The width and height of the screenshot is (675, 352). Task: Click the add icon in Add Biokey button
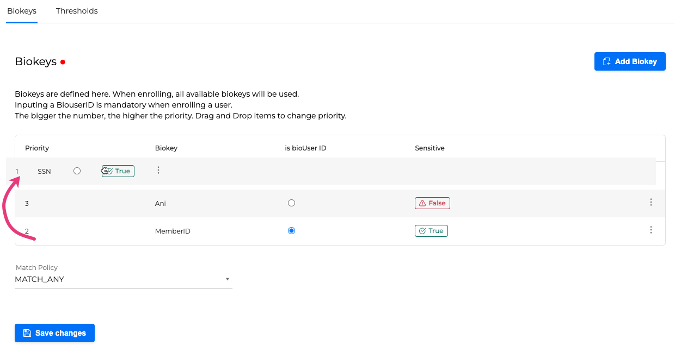[x=607, y=61]
